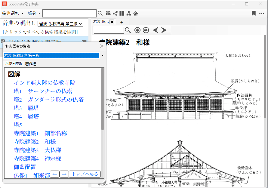This screenshot has width=268, height=188.
Task: Click the トップへ戻る button
Action: [85, 174]
